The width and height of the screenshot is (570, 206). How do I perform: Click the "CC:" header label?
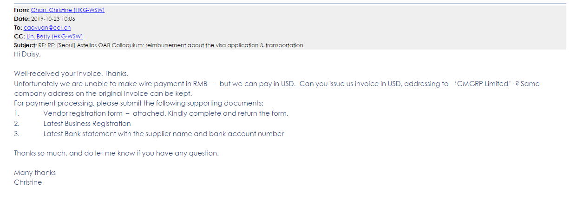[x=19, y=37]
